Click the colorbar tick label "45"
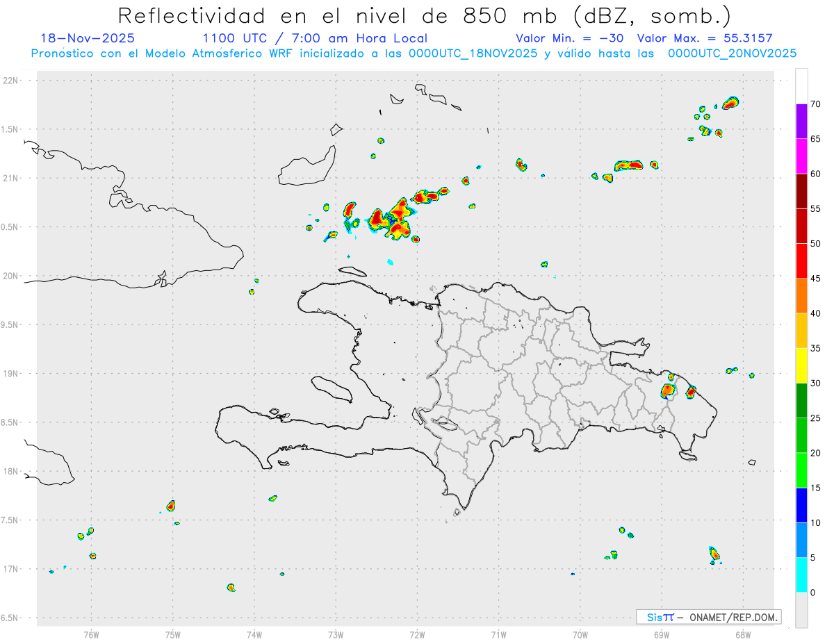This screenshot has height=644, width=834. click(x=815, y=279)
